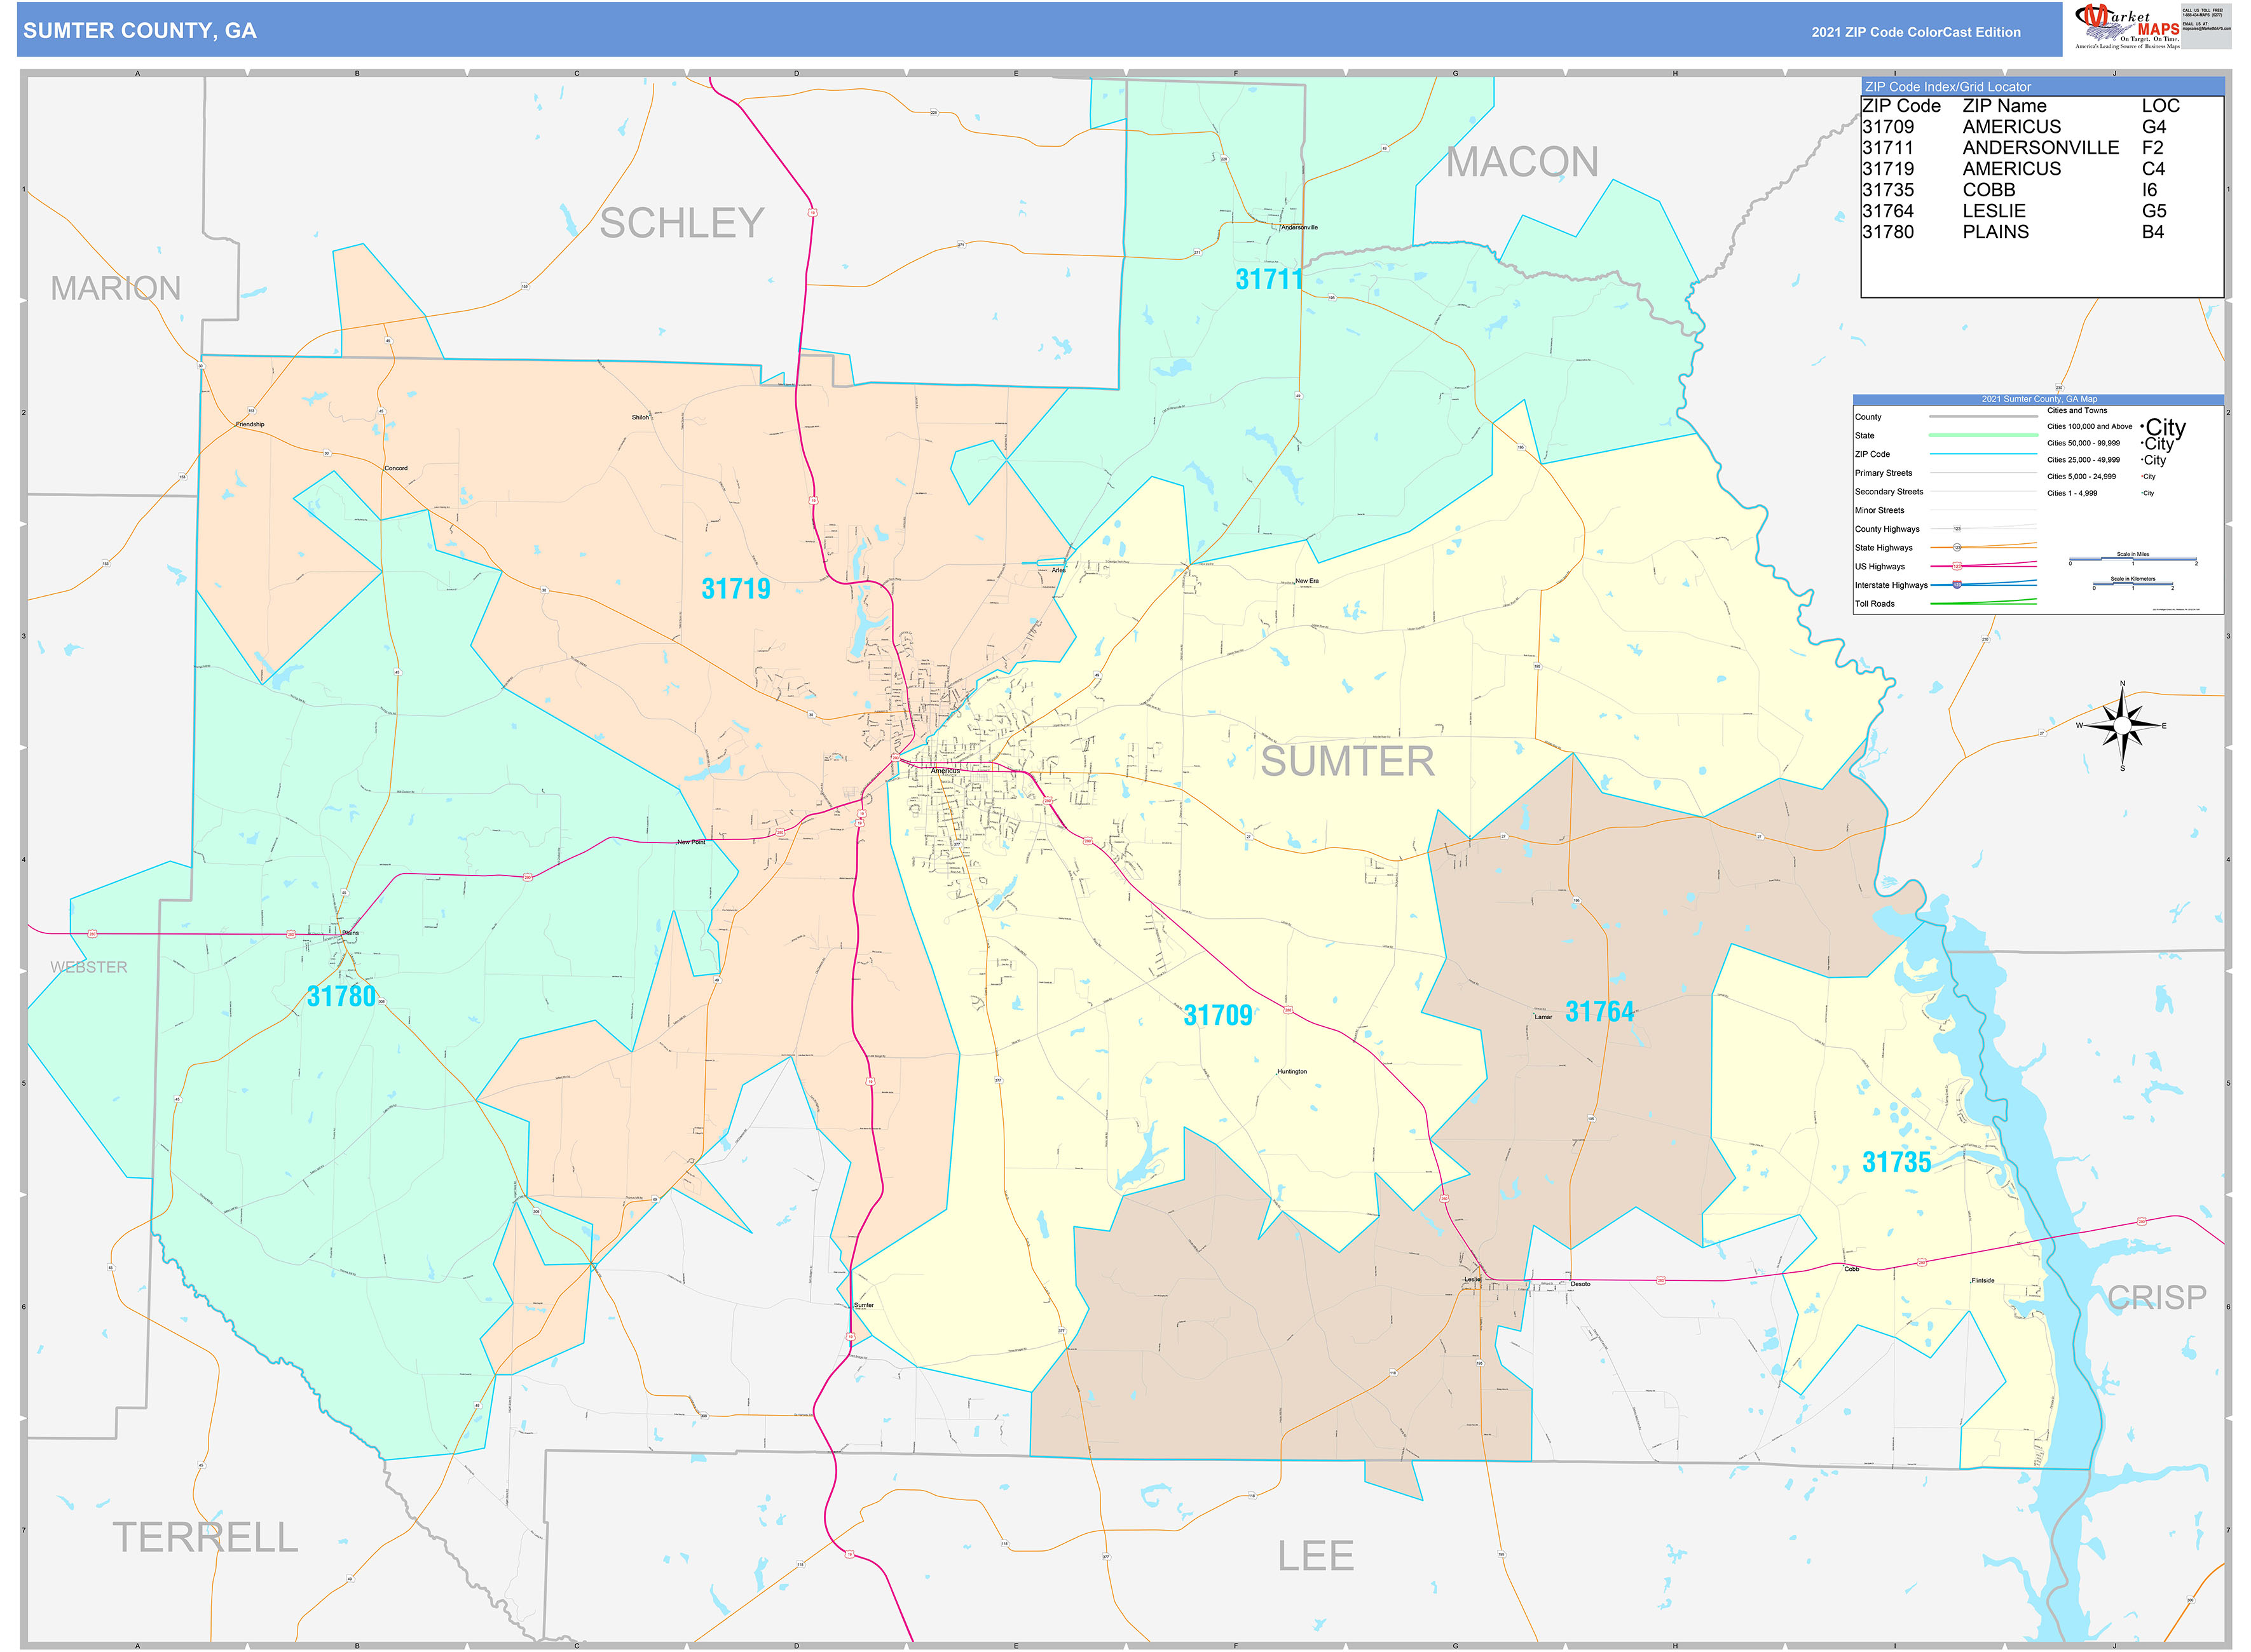The height and width of the screenshot is (1652, 2251).
Task: Select the US Highways legend symbol
Action: [x=1958, y=566]
